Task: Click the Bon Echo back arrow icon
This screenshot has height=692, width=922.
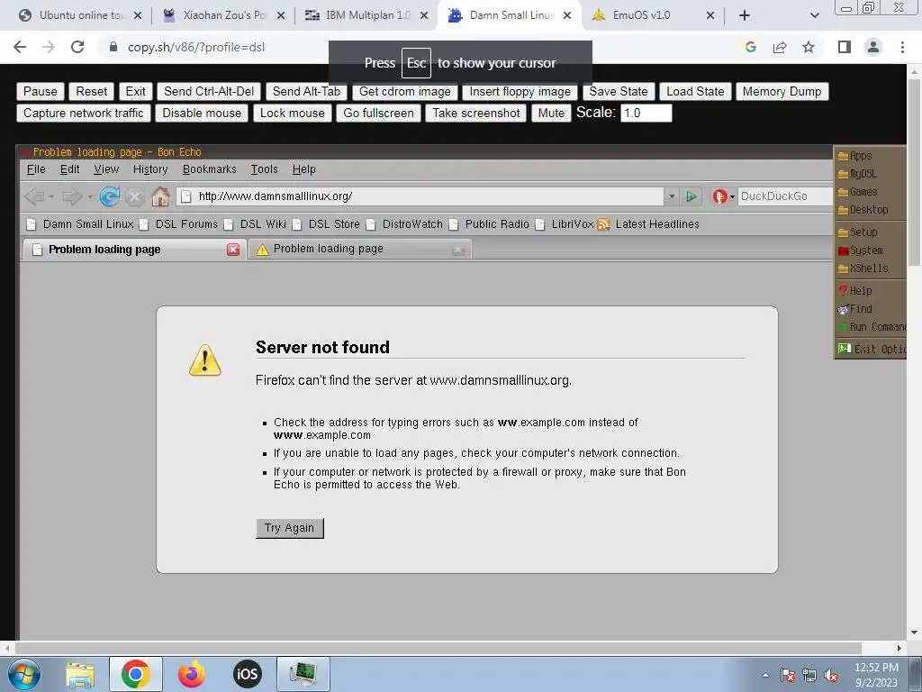Action: tap(35, 196)
